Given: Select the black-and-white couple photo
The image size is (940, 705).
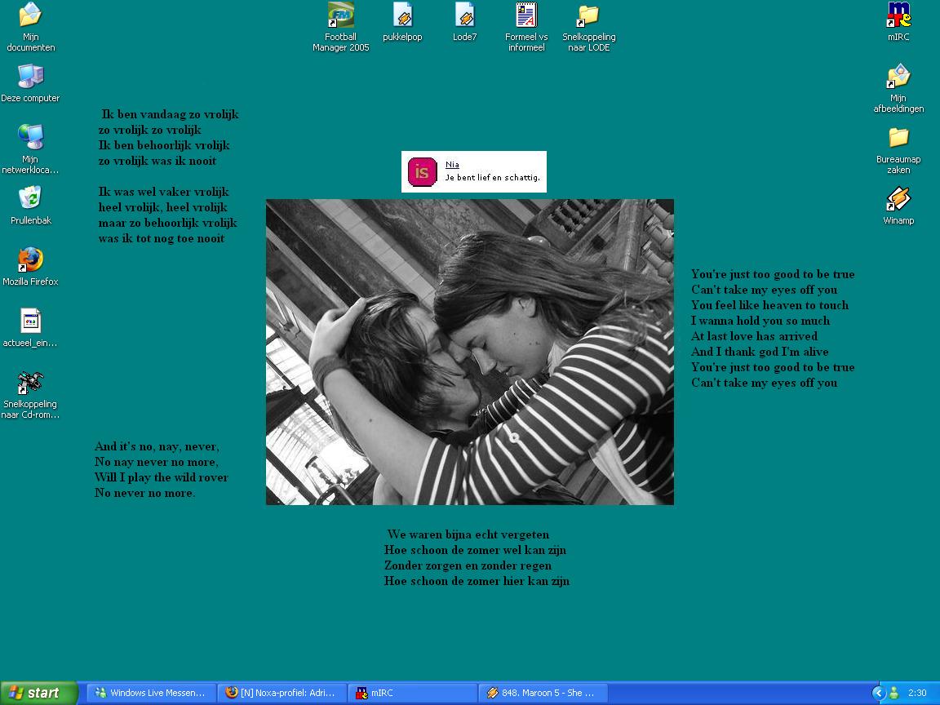Looking at the screenshot, I should coord(470,352).
